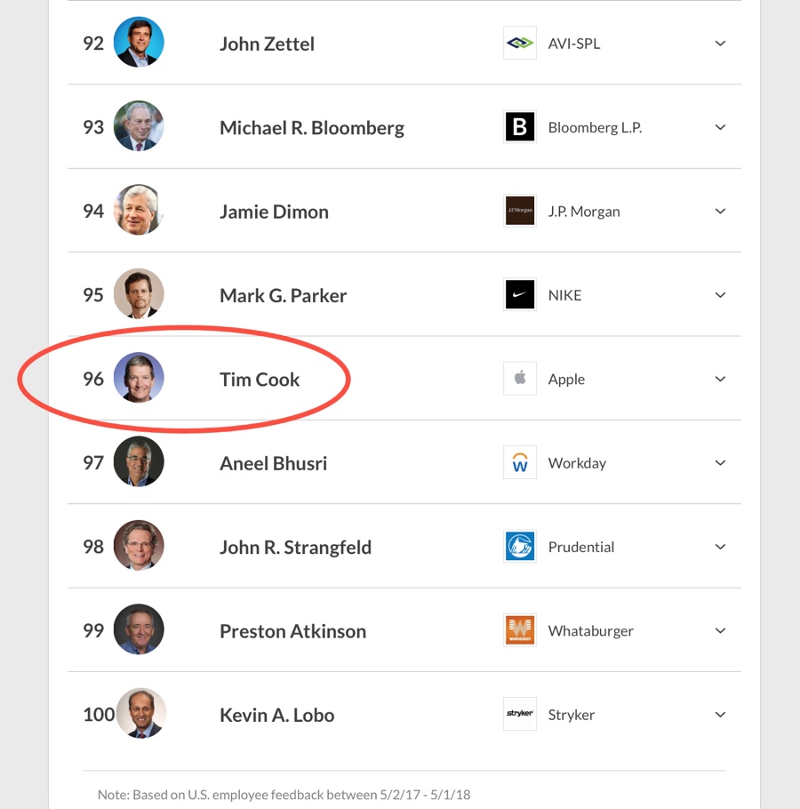Select the AVI-SPL logo icon

coord(519,43)
